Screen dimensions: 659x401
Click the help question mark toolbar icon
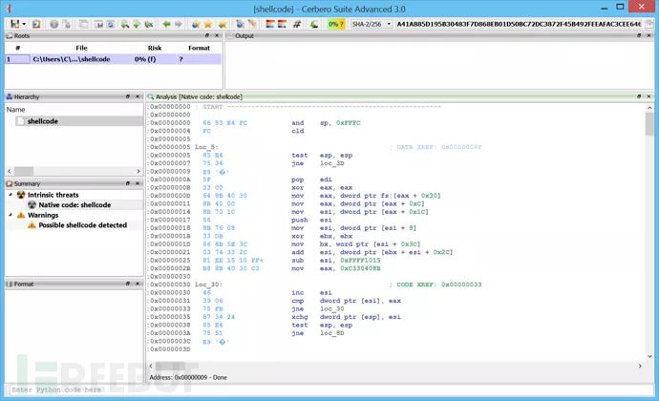click(x=54, y=23)
